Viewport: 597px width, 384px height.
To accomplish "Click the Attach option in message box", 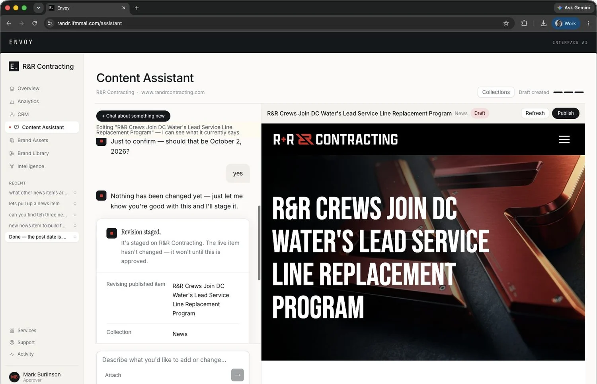I will tap(113, 375).
